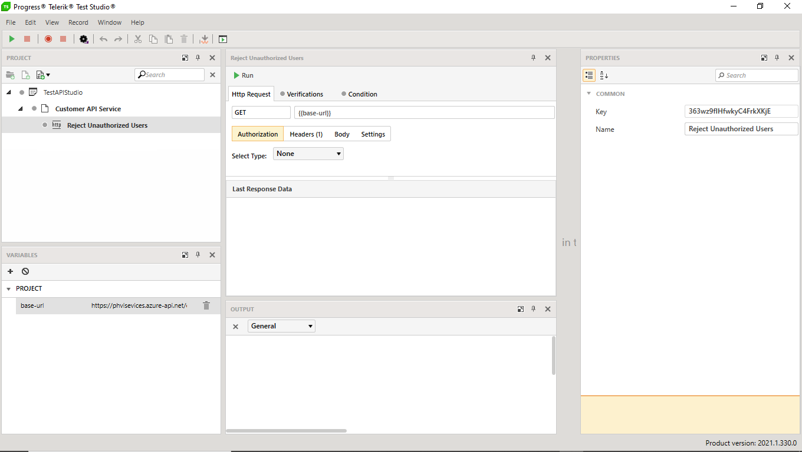Open settings via the gear toolbar icon
Screen dimensions: 802x452
(84, 39)
